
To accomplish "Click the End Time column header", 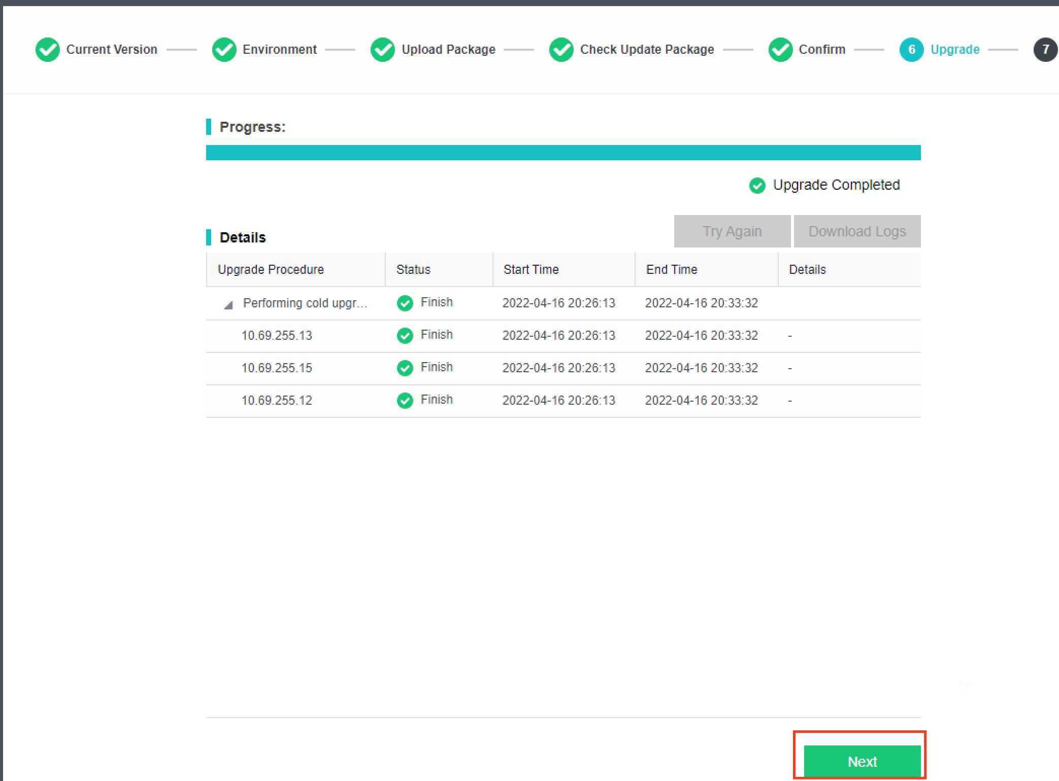I will coord(706,269).
